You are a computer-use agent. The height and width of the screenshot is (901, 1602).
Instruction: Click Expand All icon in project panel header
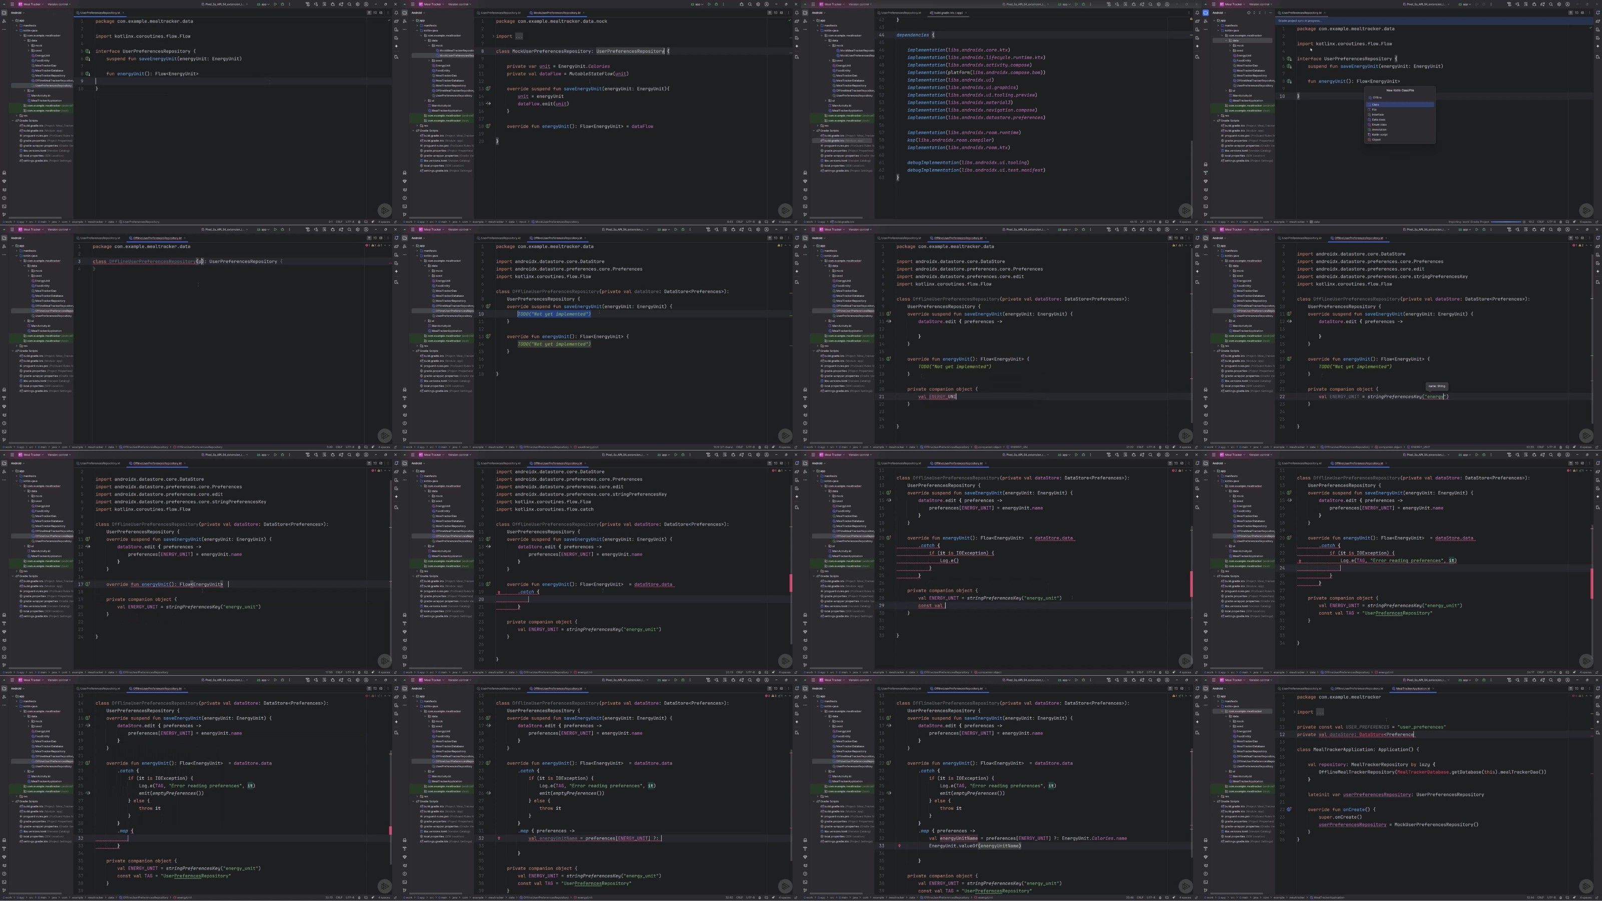click(x=1255, y=13)
